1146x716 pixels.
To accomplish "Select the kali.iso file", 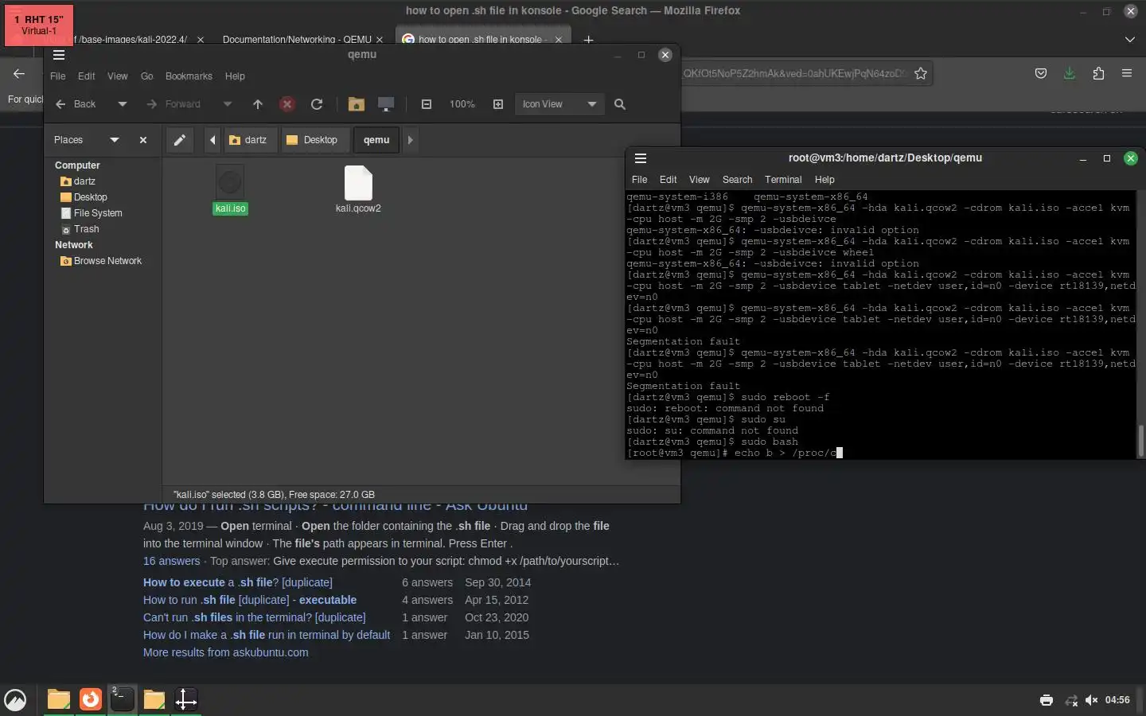I will 230,189.
